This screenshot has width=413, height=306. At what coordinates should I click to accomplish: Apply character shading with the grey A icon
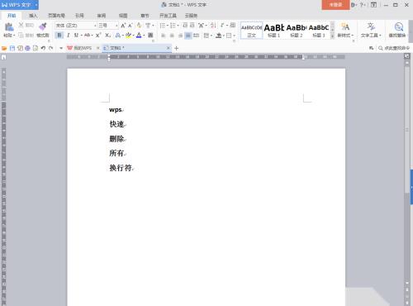(x=150, y=36)
